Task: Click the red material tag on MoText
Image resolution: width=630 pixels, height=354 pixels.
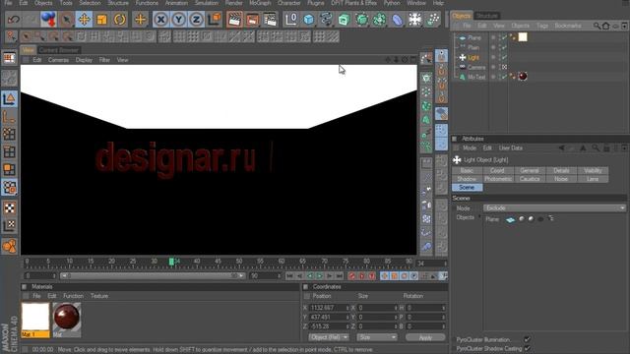Action: point(523,77)
